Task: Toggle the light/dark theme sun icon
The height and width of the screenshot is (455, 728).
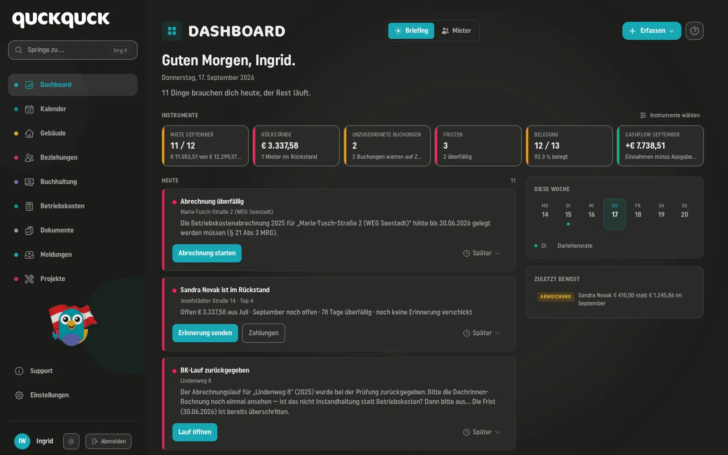Action: click(71, 441)
